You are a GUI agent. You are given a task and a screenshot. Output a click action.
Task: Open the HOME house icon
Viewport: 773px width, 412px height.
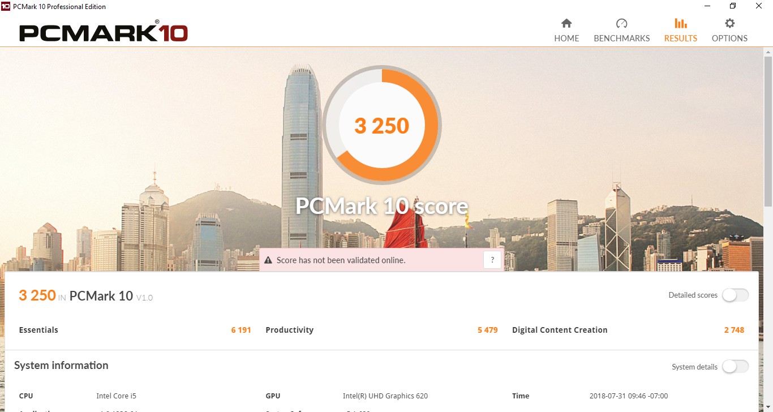click(x=566, y=23)
